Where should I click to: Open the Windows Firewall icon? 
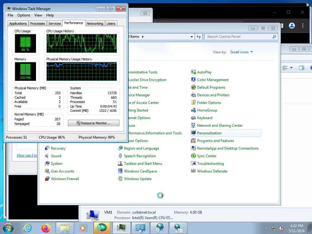(47, 179)
